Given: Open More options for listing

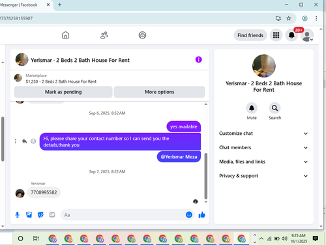Looking at the screenshot, I should [160, 92].
